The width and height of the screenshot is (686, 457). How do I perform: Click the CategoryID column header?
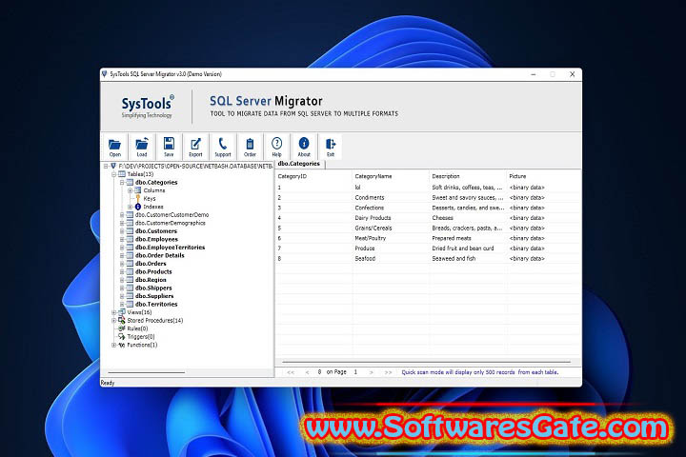click(x=313, y=176)
